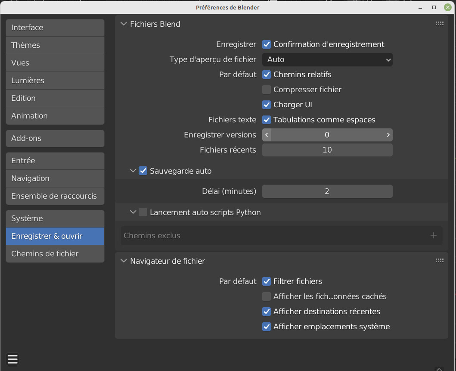Toggle Confirmation d'enregistrement checkbox

(x=267, y=44)
